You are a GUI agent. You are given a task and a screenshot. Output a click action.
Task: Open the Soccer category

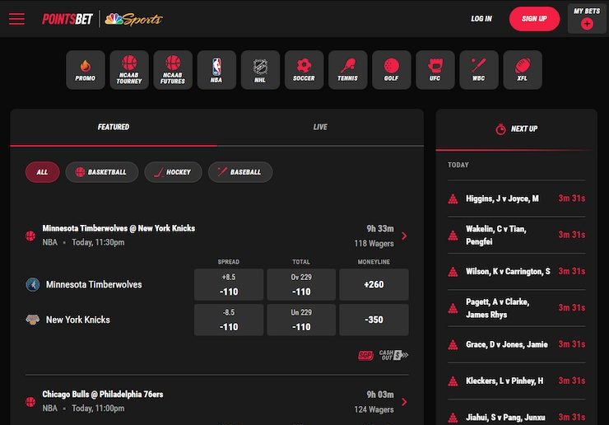(304, 70)
